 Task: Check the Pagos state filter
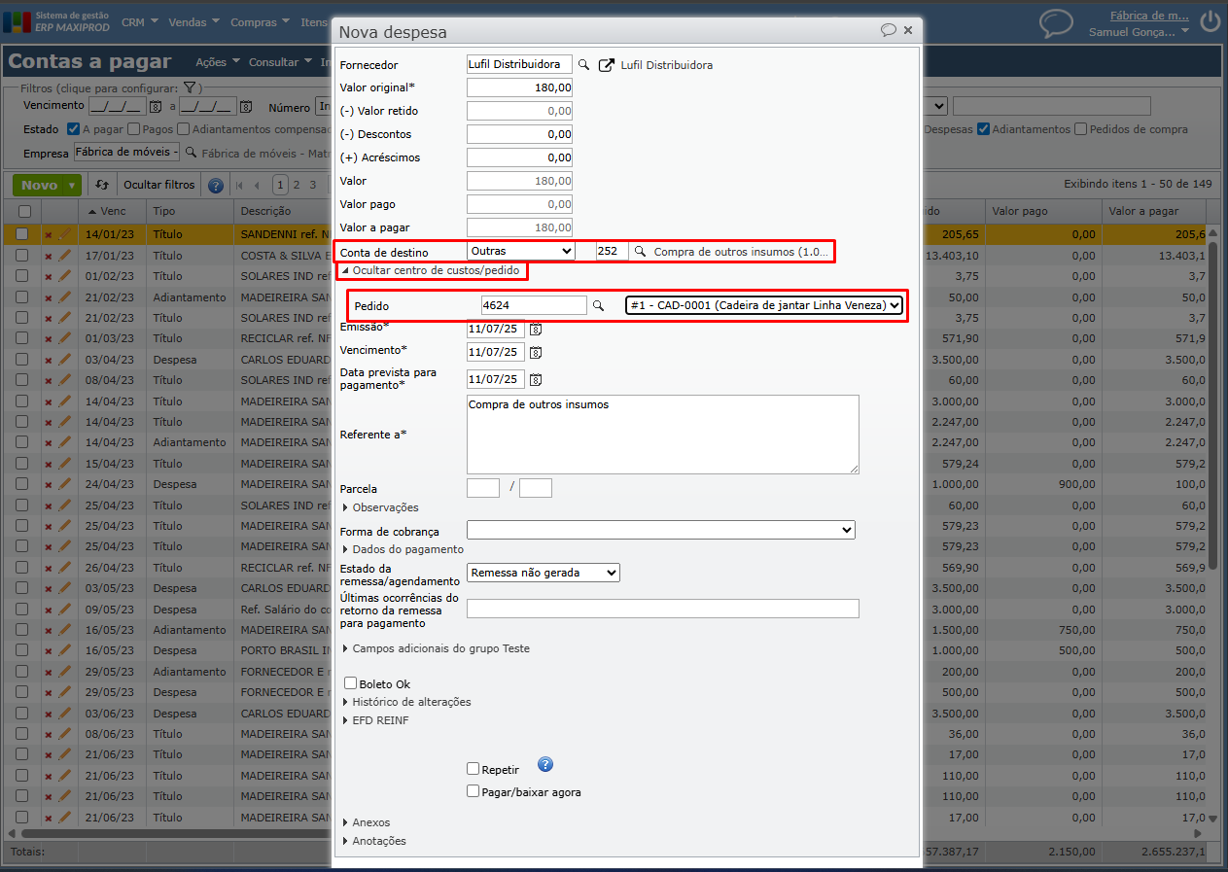tap(133, 129)
